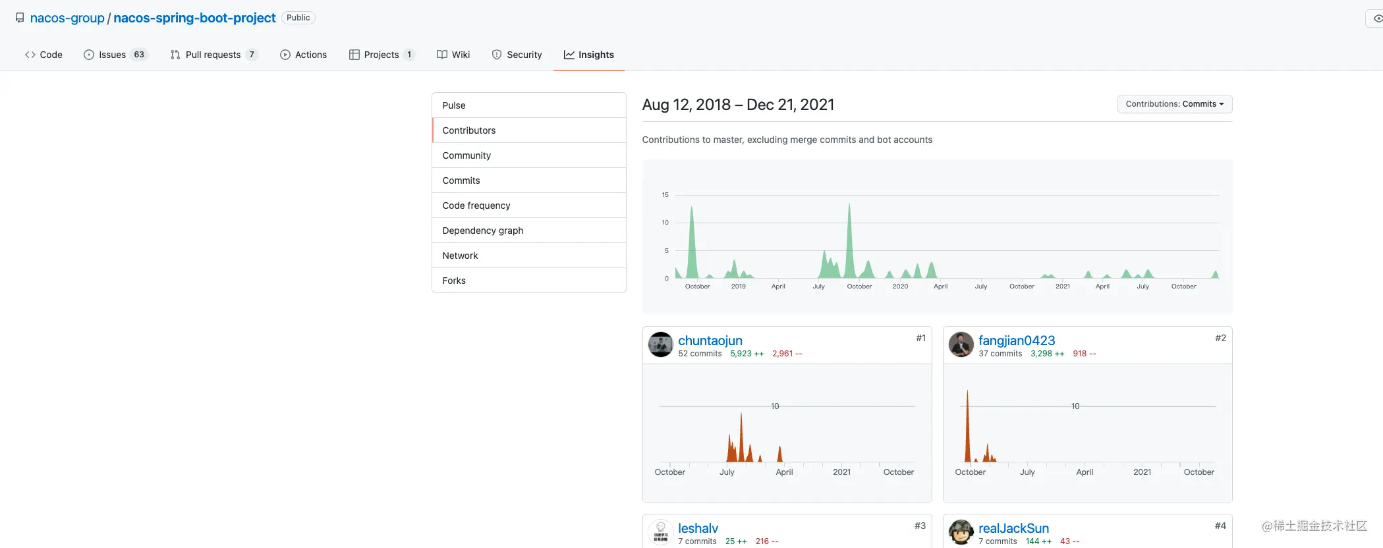Click the Aug 12, 2018 – Dec 21, 2021 heading

[738, 105]
